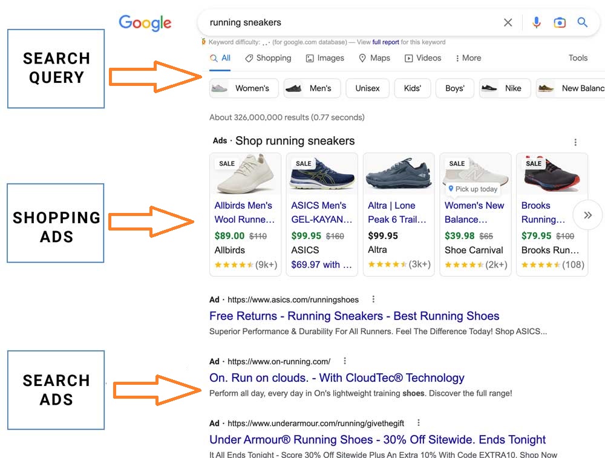Click Brooks 108 reviews star rating
The height and width of the screenshot is (458, 605).
coord(552,264)
